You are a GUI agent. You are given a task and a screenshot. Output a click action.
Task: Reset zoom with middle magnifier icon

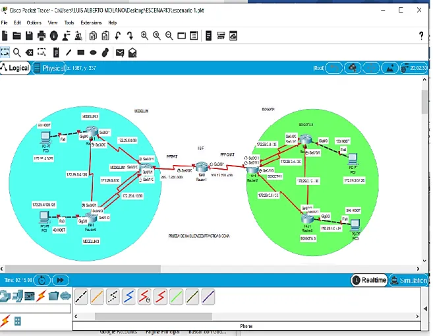pos(157,36)
